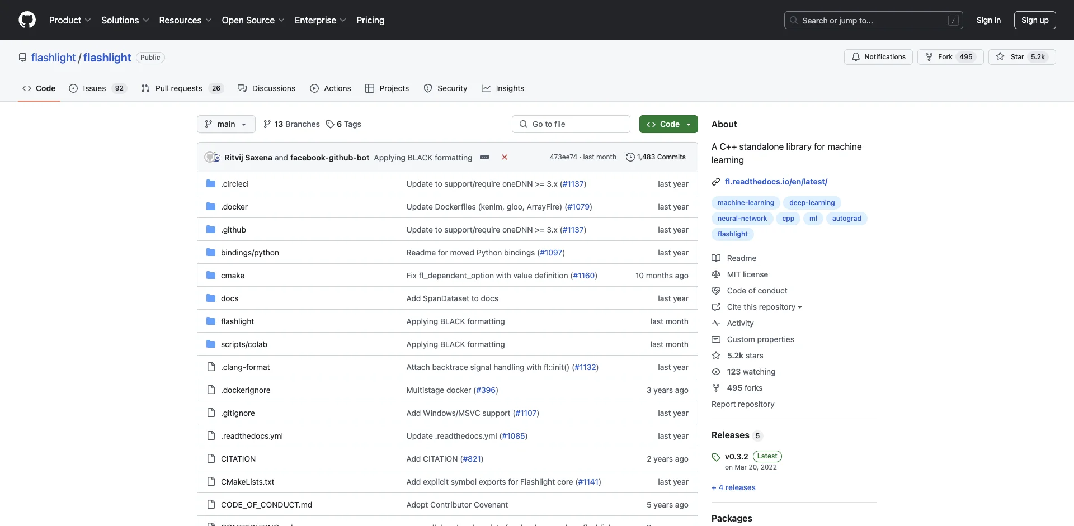This screenshot has width=1074, height=526.
Task: Click the Star icon
Action: pyautogui.click(x=1000, y=57)
